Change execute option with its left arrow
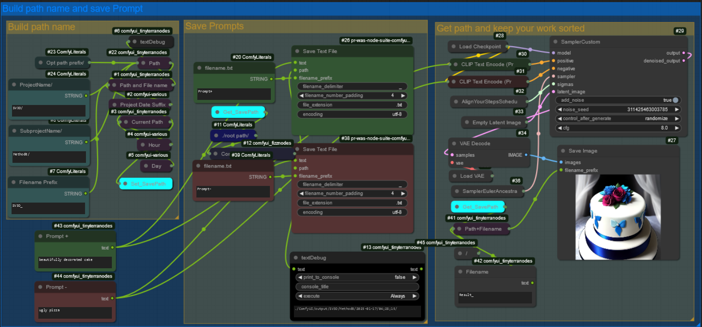Screen dimensions: 702x327 pyautogui.click(x=300, y=296)
